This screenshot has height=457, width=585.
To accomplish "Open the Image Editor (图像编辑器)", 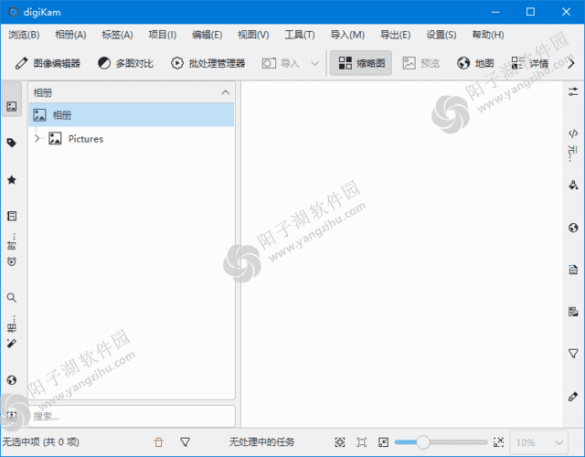I will point(48,63).
